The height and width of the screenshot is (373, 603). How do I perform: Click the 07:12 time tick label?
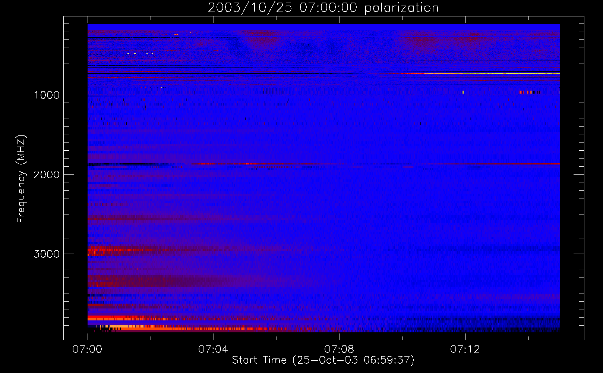click(x=465, y=350)
